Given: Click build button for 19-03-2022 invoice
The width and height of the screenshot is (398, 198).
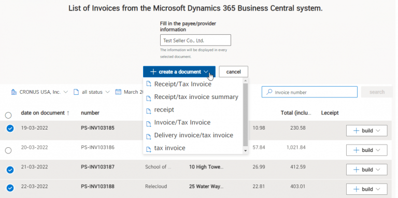Looking at the screenshot, I should coord(367,131).
